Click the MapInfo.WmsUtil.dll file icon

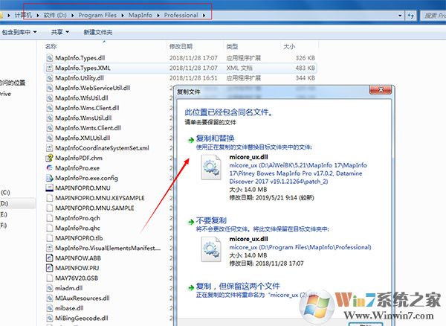tap(50, 118)
